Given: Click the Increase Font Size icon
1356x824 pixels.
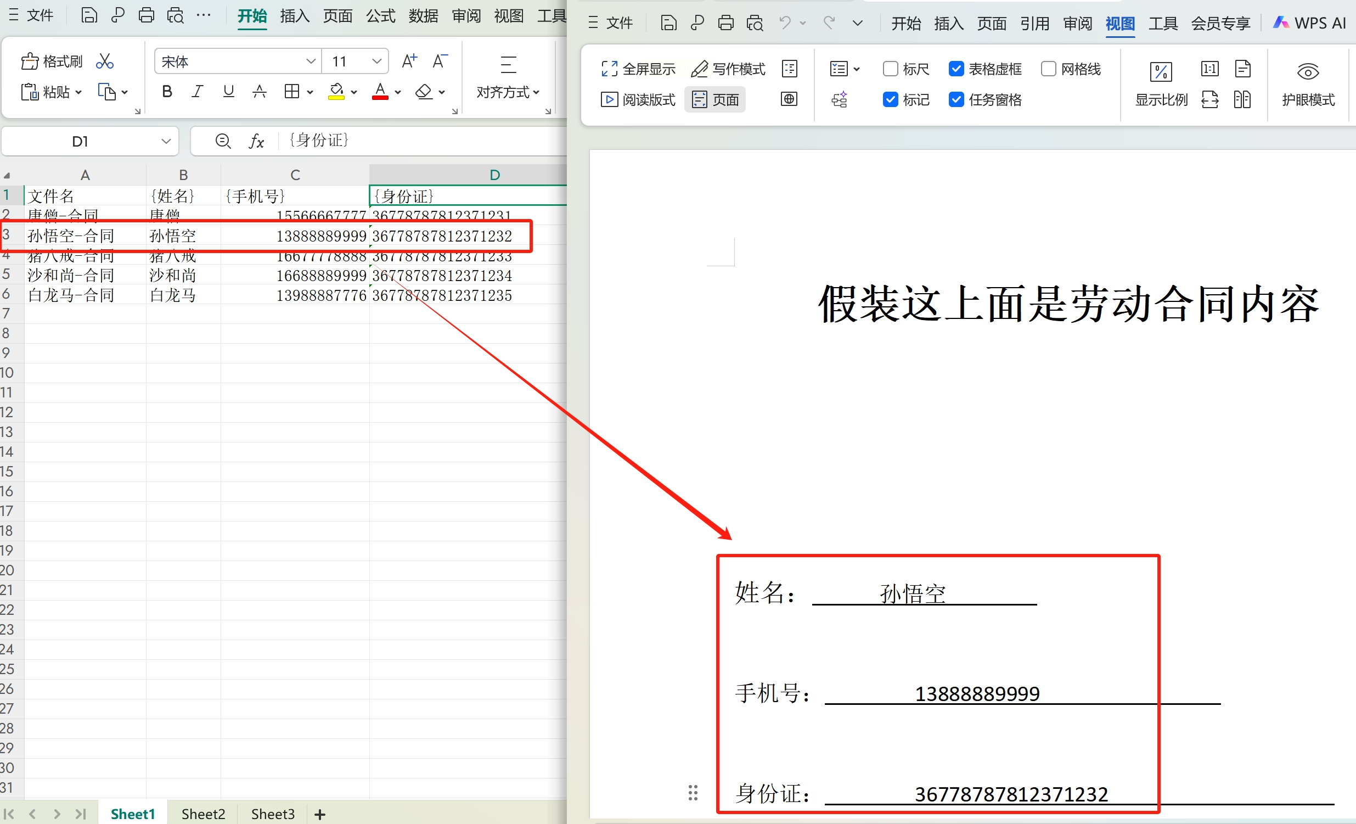Looking at the screenshot, I should (409, 61).
